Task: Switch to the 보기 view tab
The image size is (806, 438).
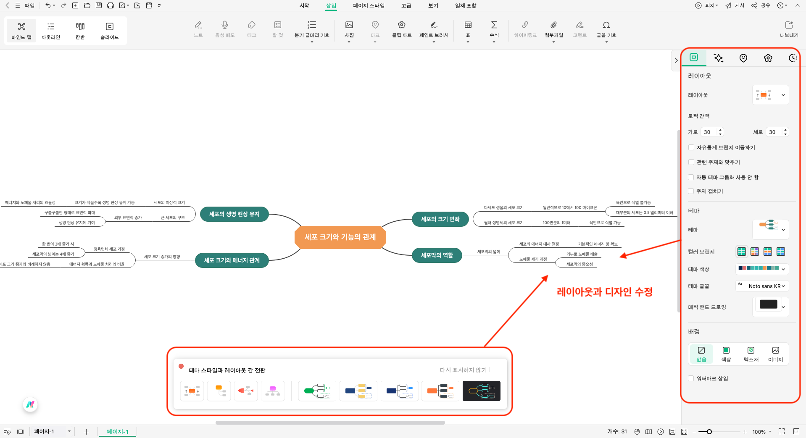Action: click(x=433, y=5)
